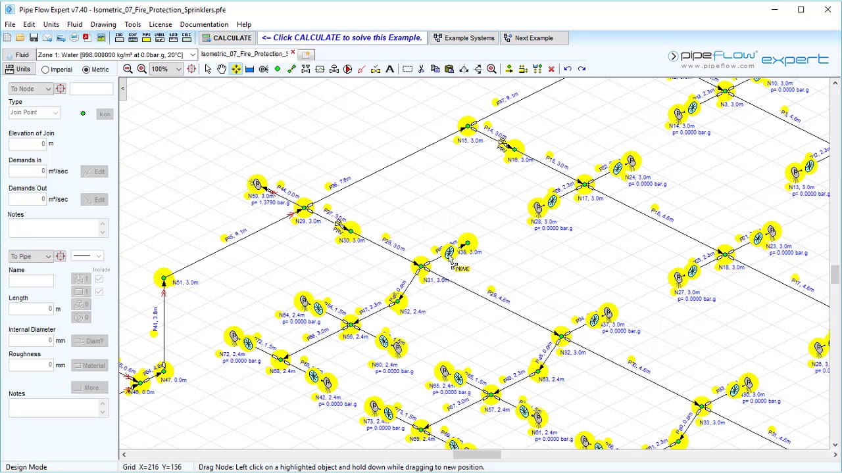Activate the Hand pan tool
Viewport: 842px width, 473px height.
pos(222,69)
